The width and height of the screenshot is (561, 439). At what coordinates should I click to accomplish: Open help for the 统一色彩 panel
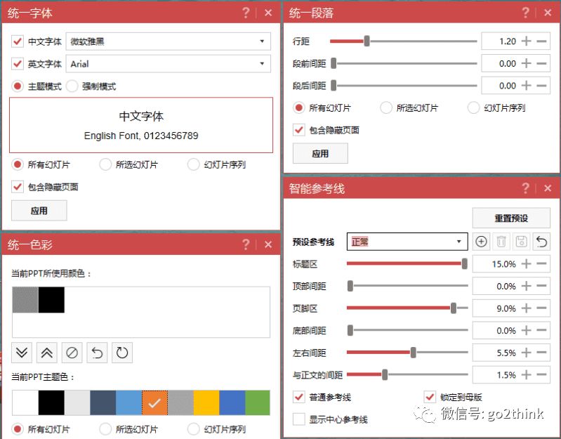coord(246,244)
